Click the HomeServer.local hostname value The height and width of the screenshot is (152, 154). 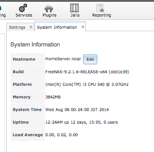(x=63, y=59)
